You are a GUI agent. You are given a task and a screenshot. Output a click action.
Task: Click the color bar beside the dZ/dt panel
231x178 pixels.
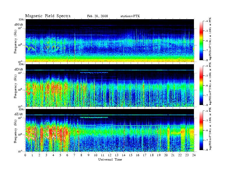pyautogui.click(x=201, y=130)
